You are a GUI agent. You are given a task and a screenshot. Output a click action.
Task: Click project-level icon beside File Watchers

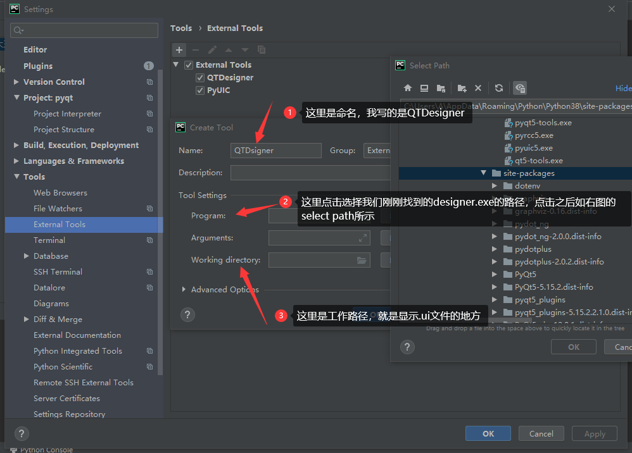click(150, 209)
